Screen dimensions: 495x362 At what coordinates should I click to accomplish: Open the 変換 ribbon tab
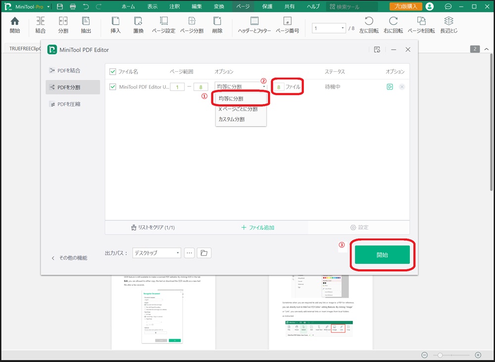coord(219,6)
